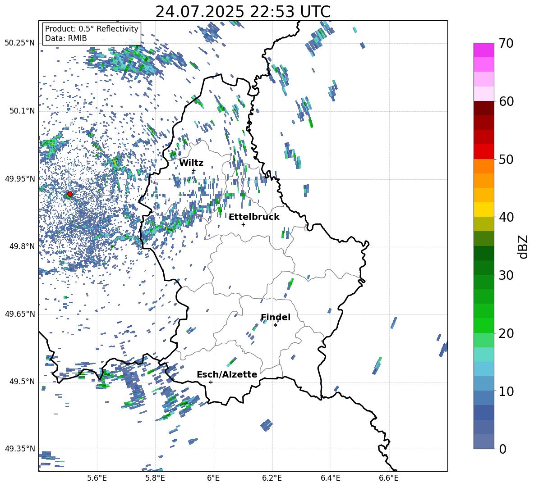Click the colorbar tick label 20
Viewport: 534px width, 487px height.
pyautogui.click(x=506, y=333)
